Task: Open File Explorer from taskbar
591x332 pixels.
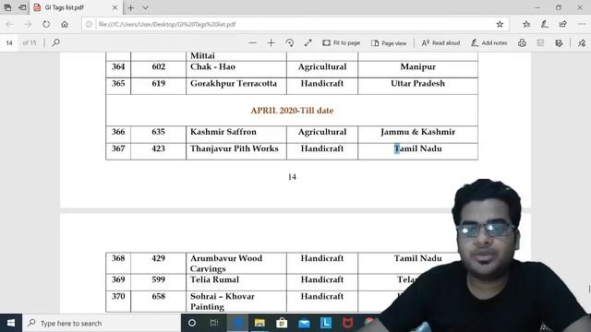Action: 259,323
